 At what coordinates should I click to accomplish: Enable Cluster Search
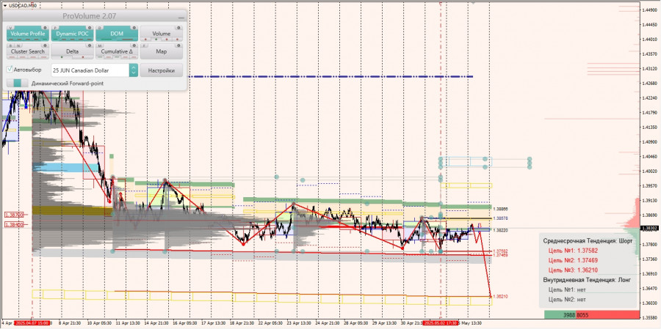click(x=28, y=51)
